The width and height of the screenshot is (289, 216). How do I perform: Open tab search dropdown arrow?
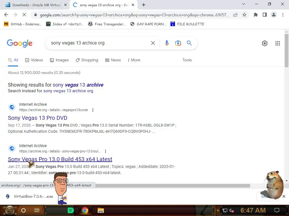coord(244,4)
